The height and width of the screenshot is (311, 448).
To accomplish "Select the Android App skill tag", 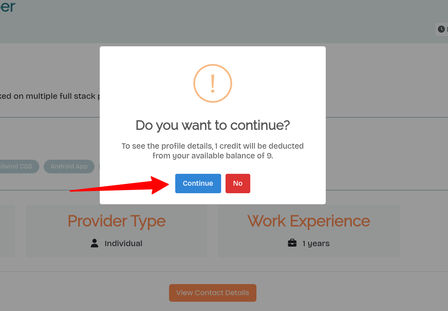I will coord(69,166).
